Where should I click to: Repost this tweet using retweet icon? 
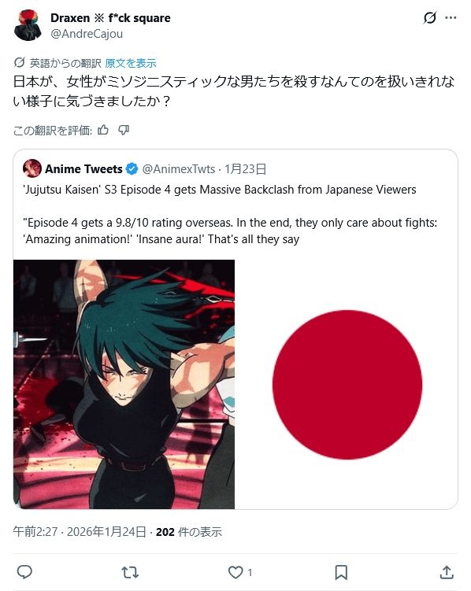pyautogui.click(x=130, y=572)
